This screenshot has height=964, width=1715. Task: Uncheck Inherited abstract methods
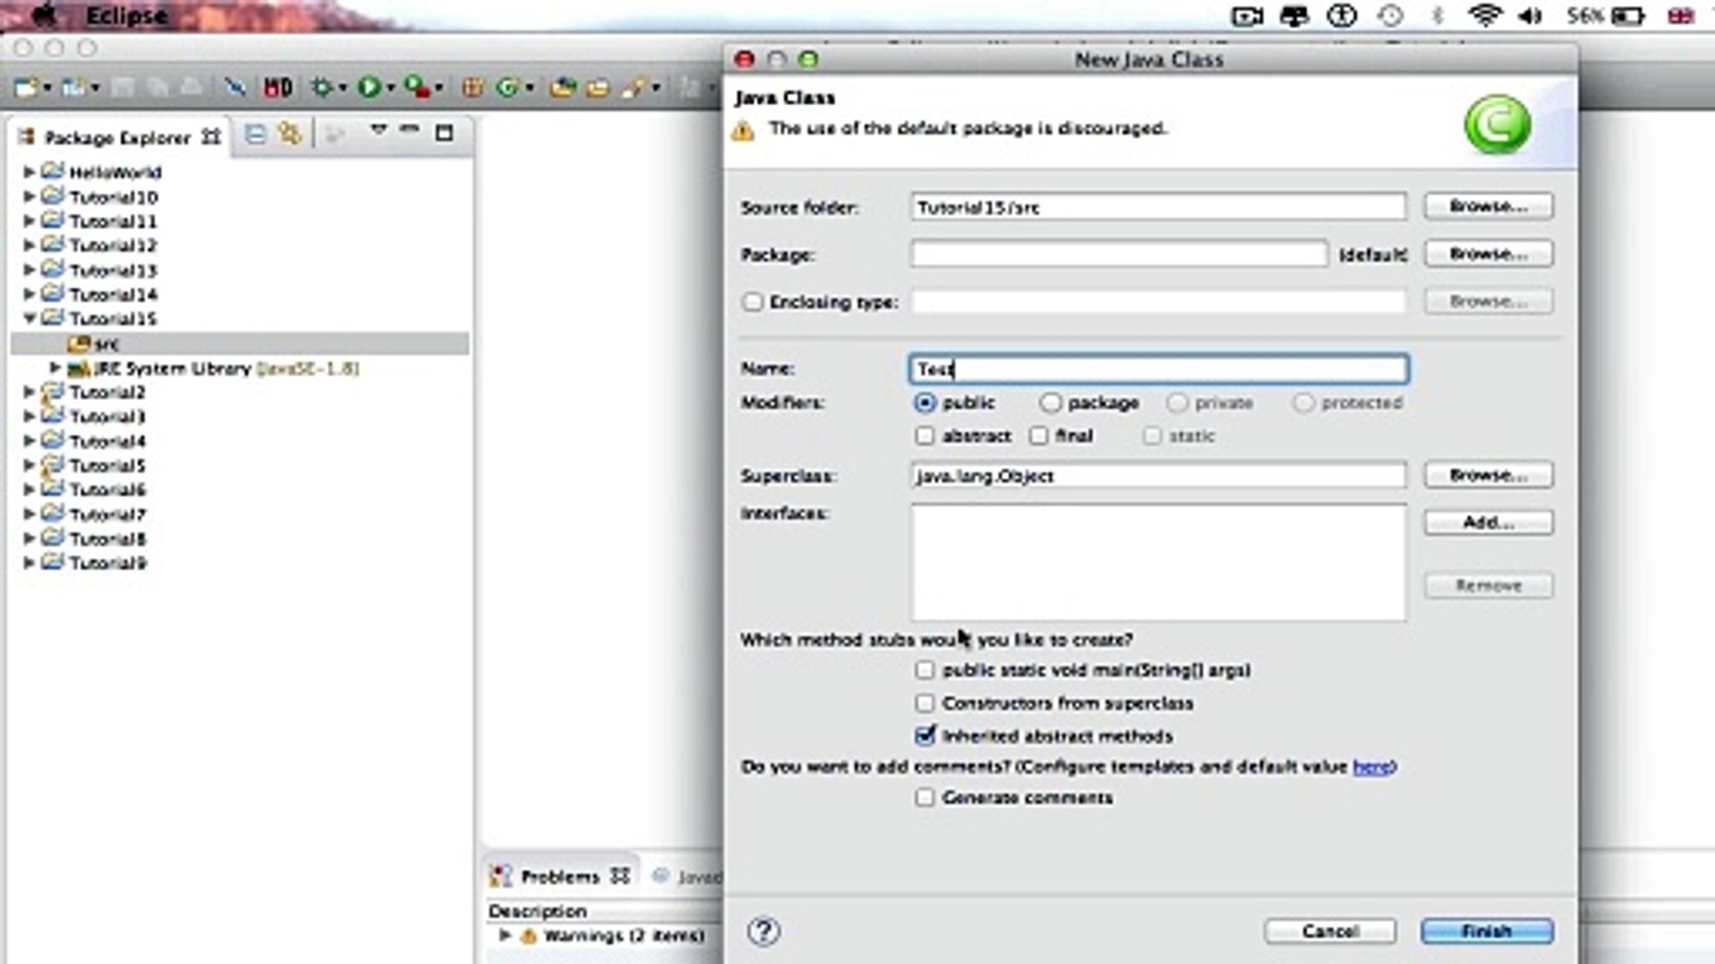point(924,736)
